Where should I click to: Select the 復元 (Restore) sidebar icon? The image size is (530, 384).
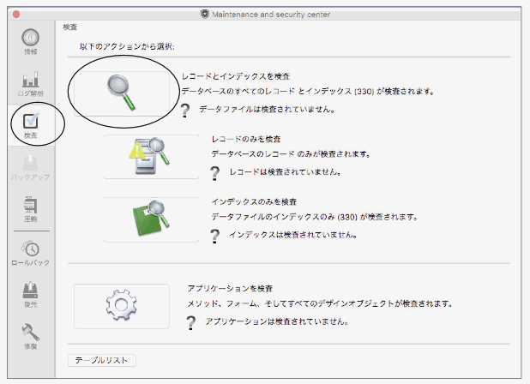pyautogui.click(x=31, y=293)
